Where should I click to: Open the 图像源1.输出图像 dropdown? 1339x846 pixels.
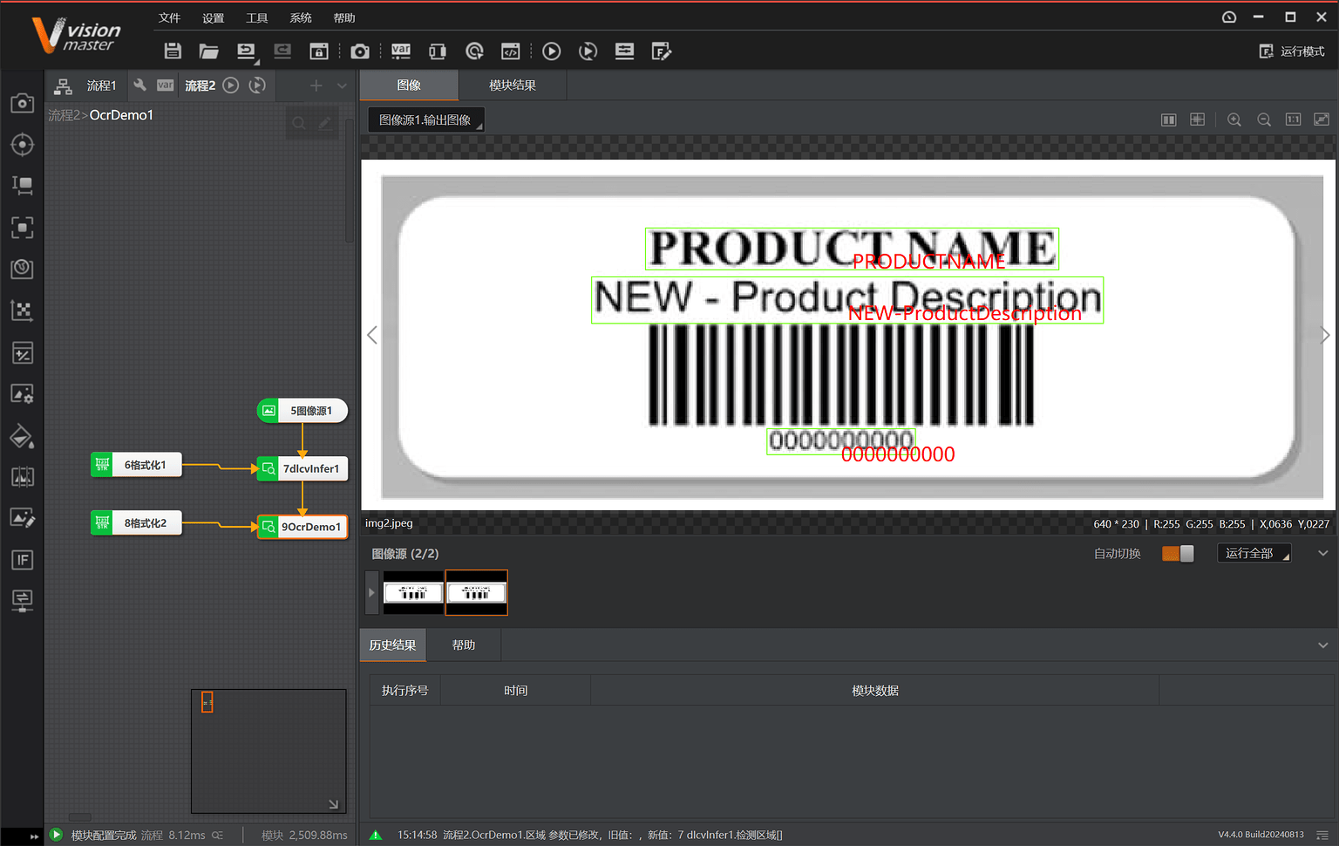(425, 119)
